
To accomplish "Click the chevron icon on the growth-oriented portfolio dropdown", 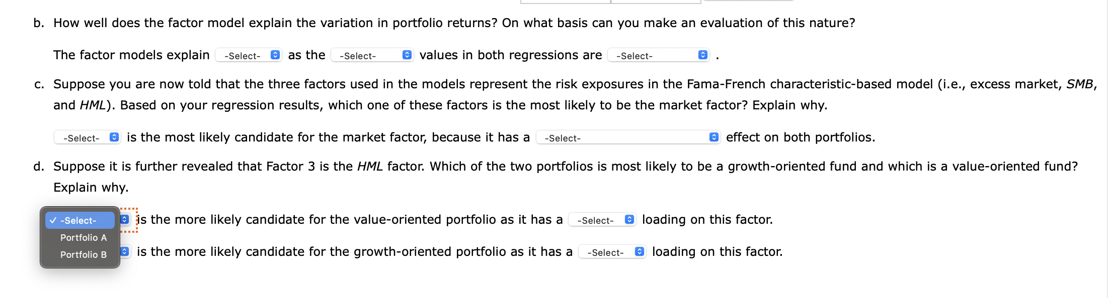I will (x=124, y=251).
